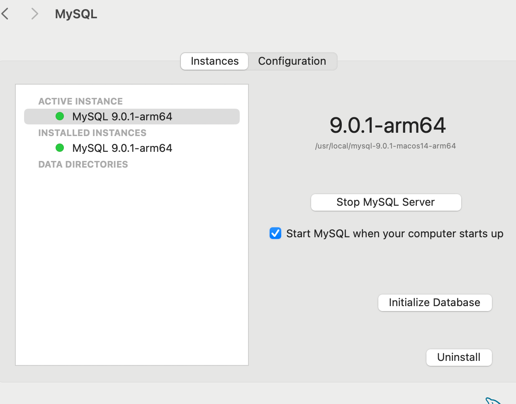Click the MySQL pane title
516x404 pixels.
click(x=76, y=14)
